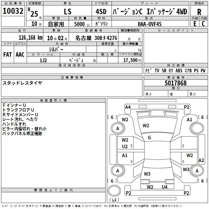
Task: Click the exterior grade E
Action: (x=195, y=24)
